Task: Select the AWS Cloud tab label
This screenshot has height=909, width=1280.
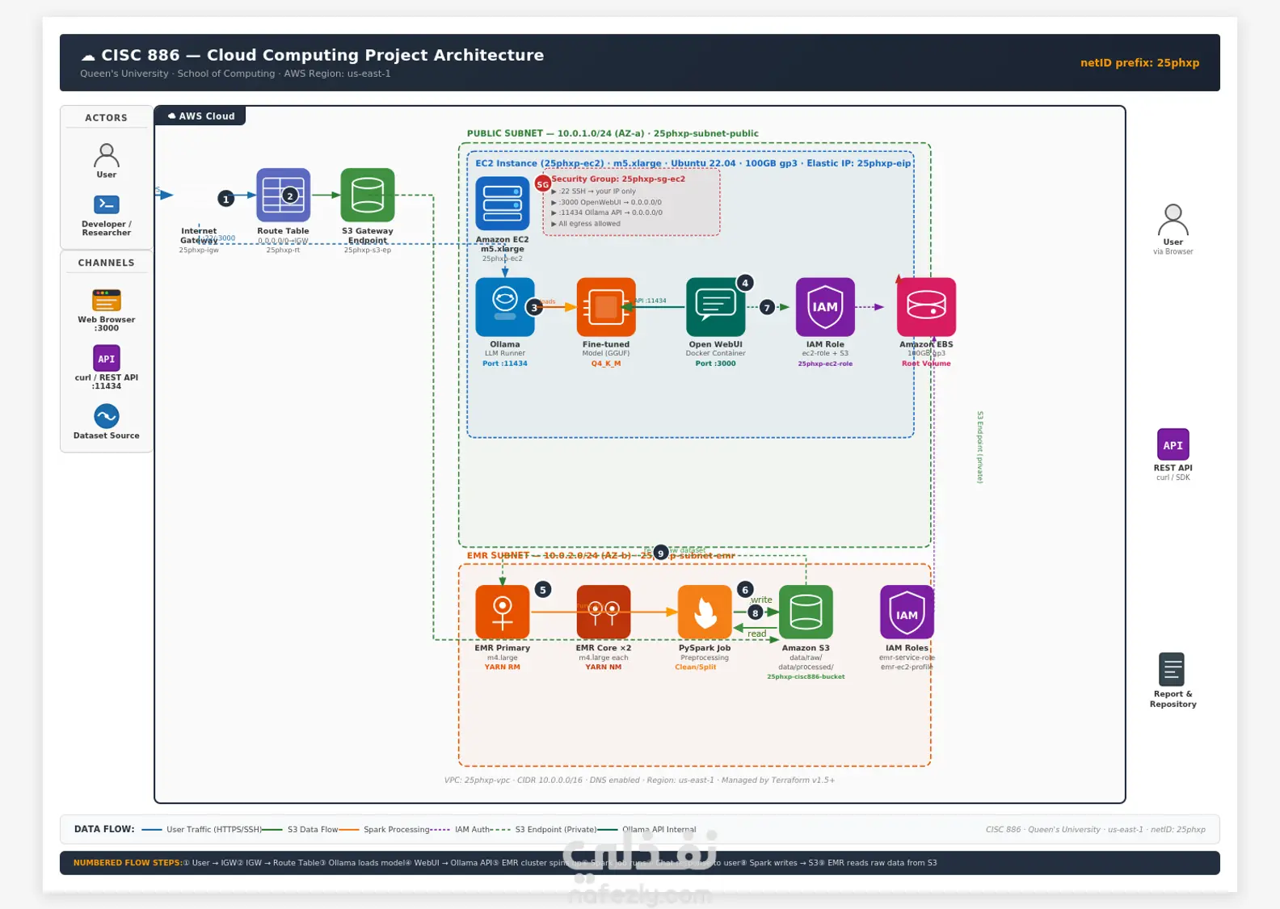Action: 200,116
